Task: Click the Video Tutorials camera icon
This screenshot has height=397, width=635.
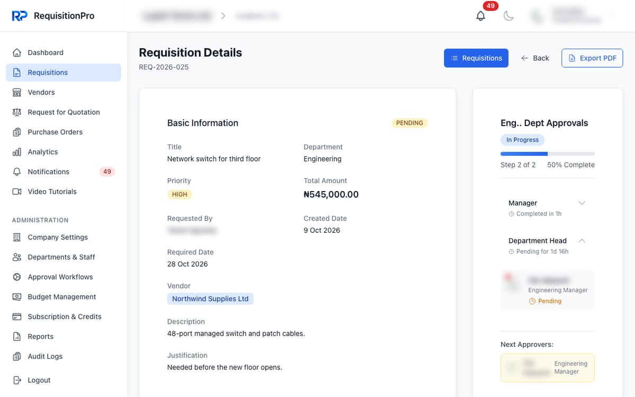Action: coord(17,192)
